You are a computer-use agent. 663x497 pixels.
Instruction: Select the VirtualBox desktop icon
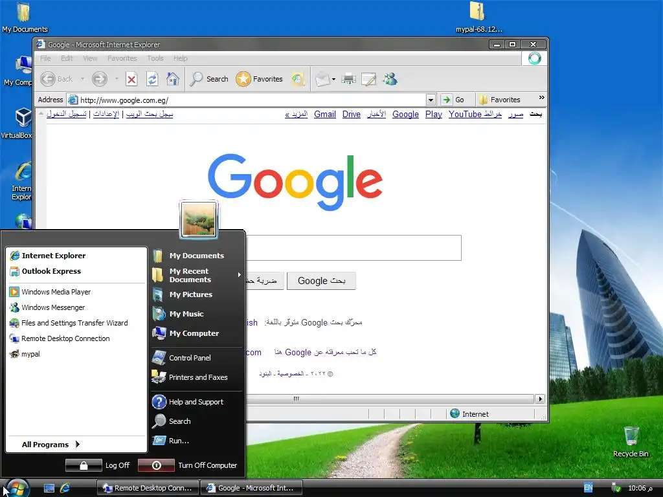coord(17,122)
